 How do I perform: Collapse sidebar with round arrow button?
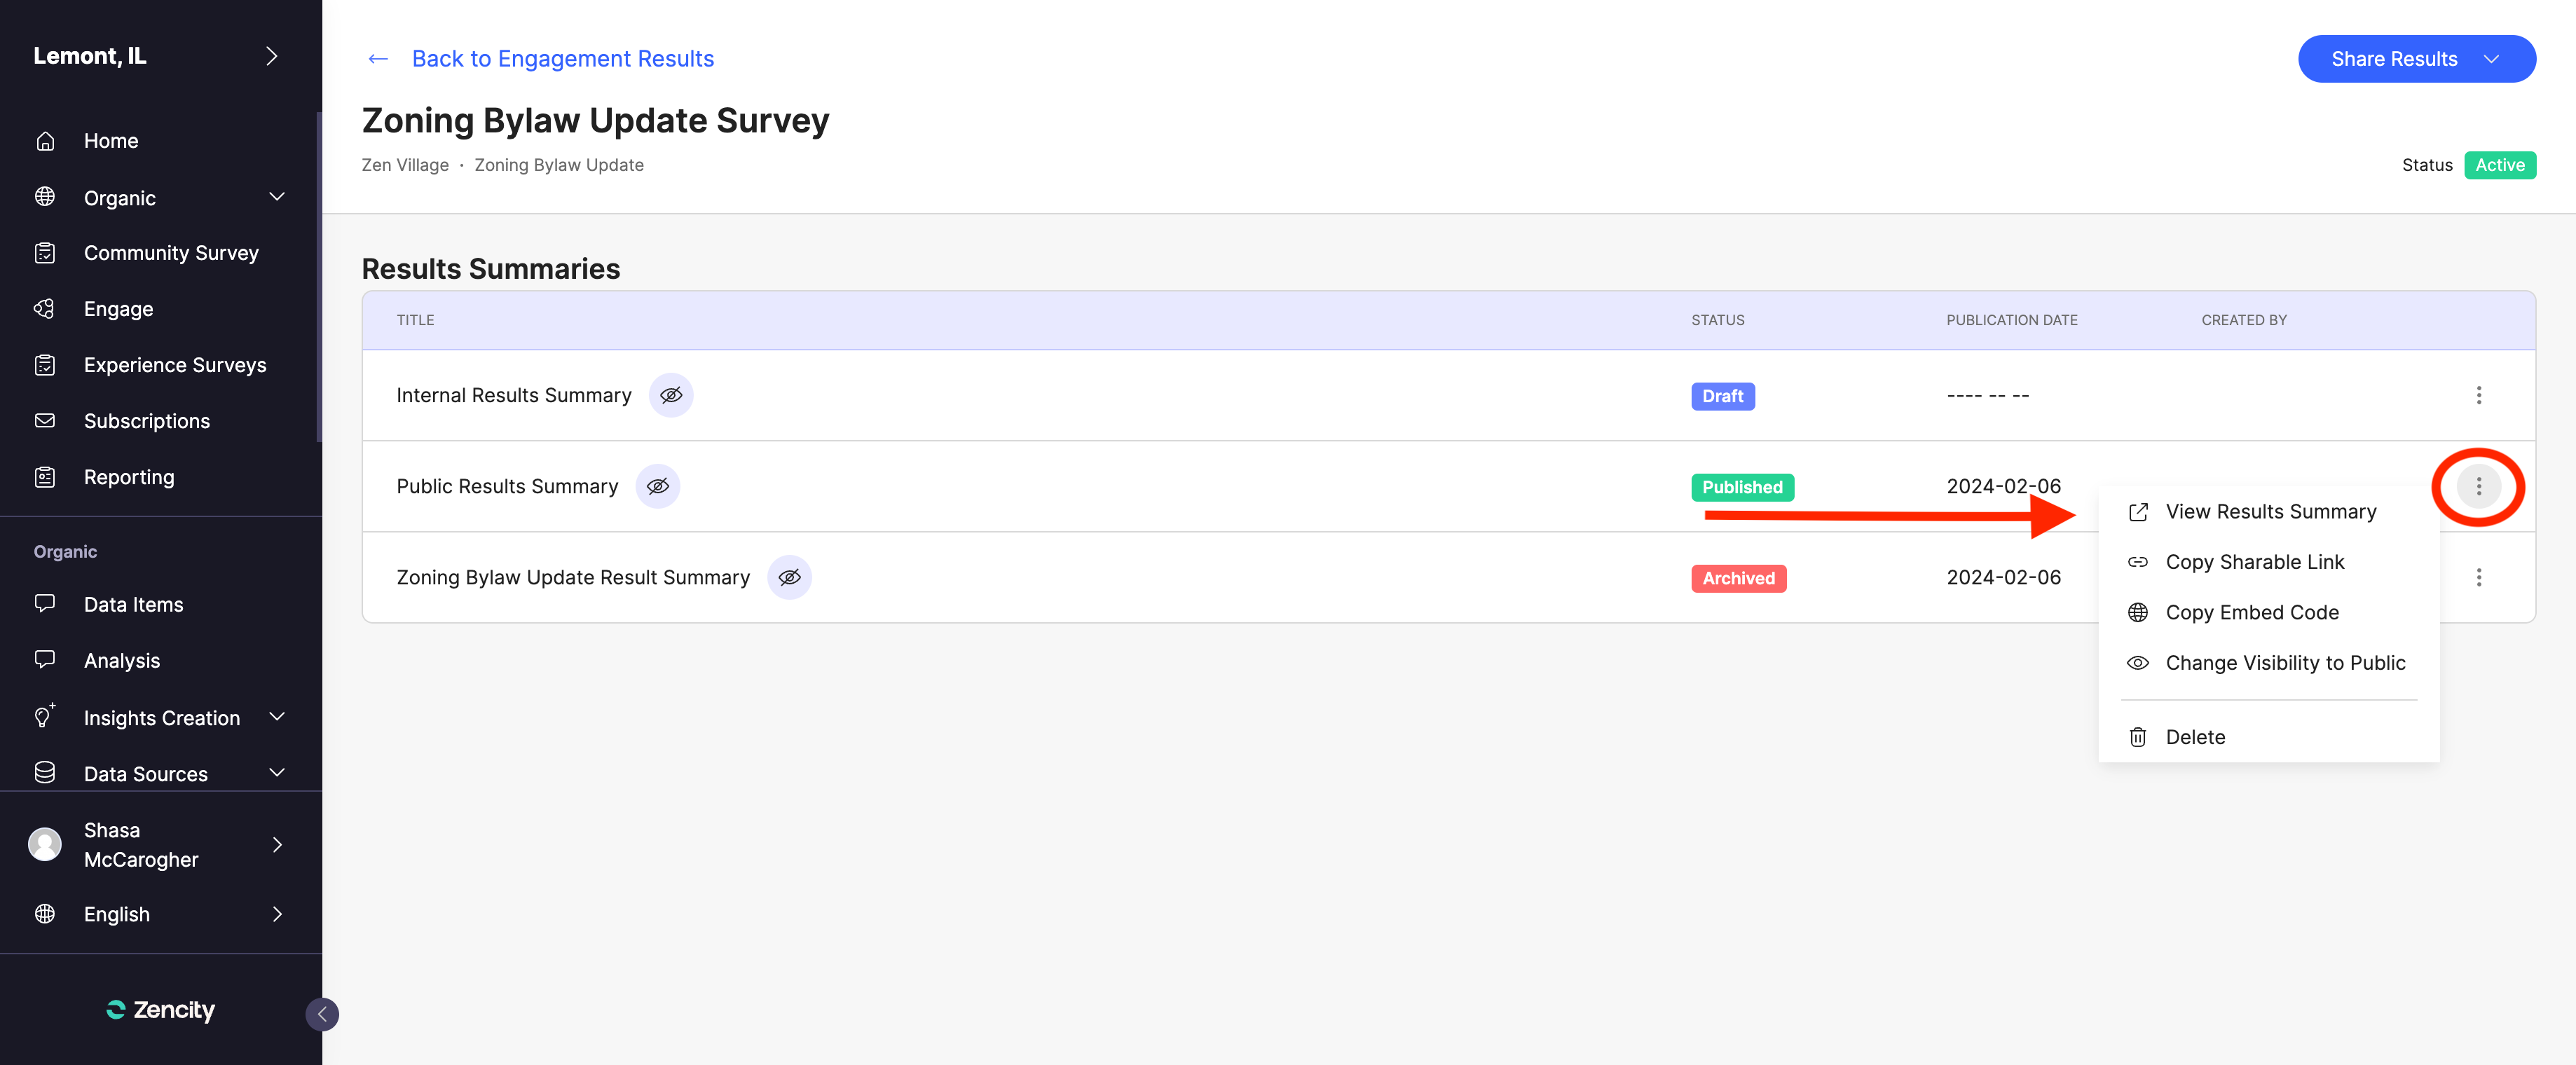[322, 1014]
